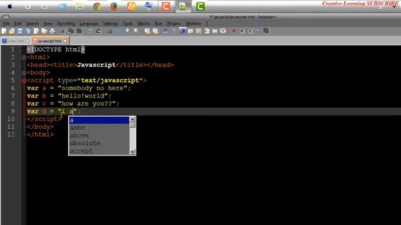Open the Run menu

coord(159,24)
